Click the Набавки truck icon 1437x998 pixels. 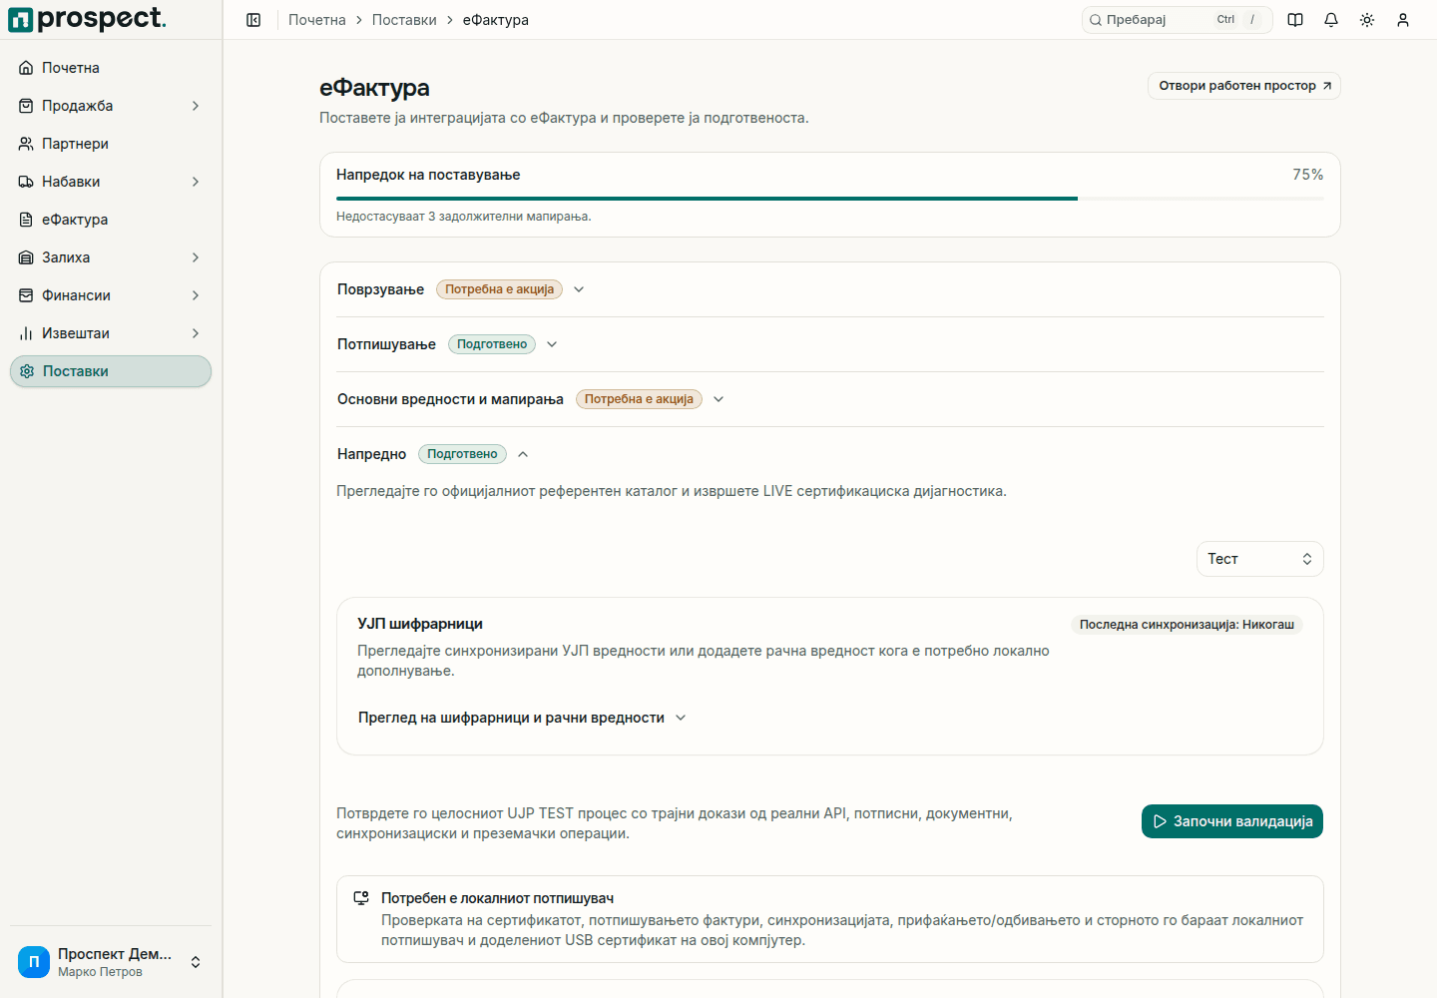pyautogui.click(x=26, y=182)
